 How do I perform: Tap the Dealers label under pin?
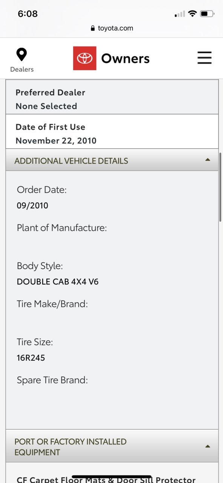click(x=22, y=69)
